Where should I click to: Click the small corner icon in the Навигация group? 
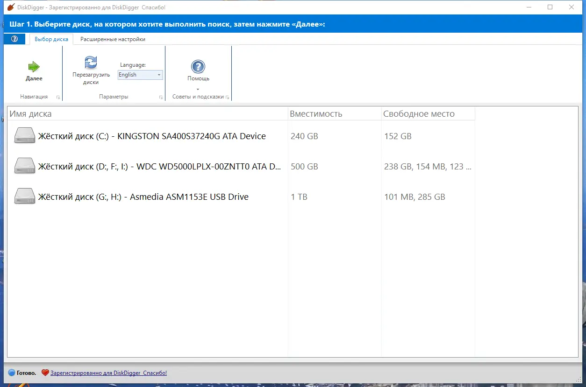(x=57, y=97)
